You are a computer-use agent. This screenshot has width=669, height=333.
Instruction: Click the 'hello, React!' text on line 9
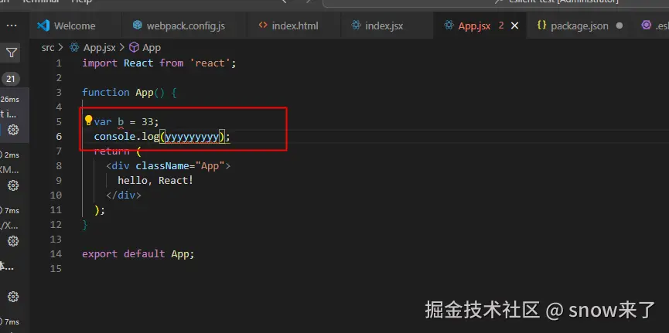point(155,181)
